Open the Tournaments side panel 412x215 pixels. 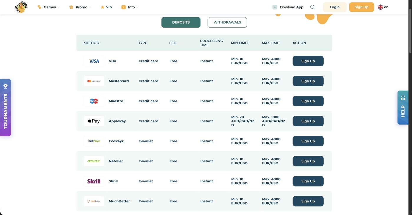6,107
